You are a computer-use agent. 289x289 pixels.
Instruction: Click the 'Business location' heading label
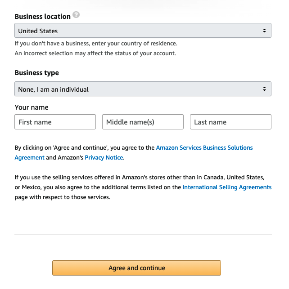42,17
